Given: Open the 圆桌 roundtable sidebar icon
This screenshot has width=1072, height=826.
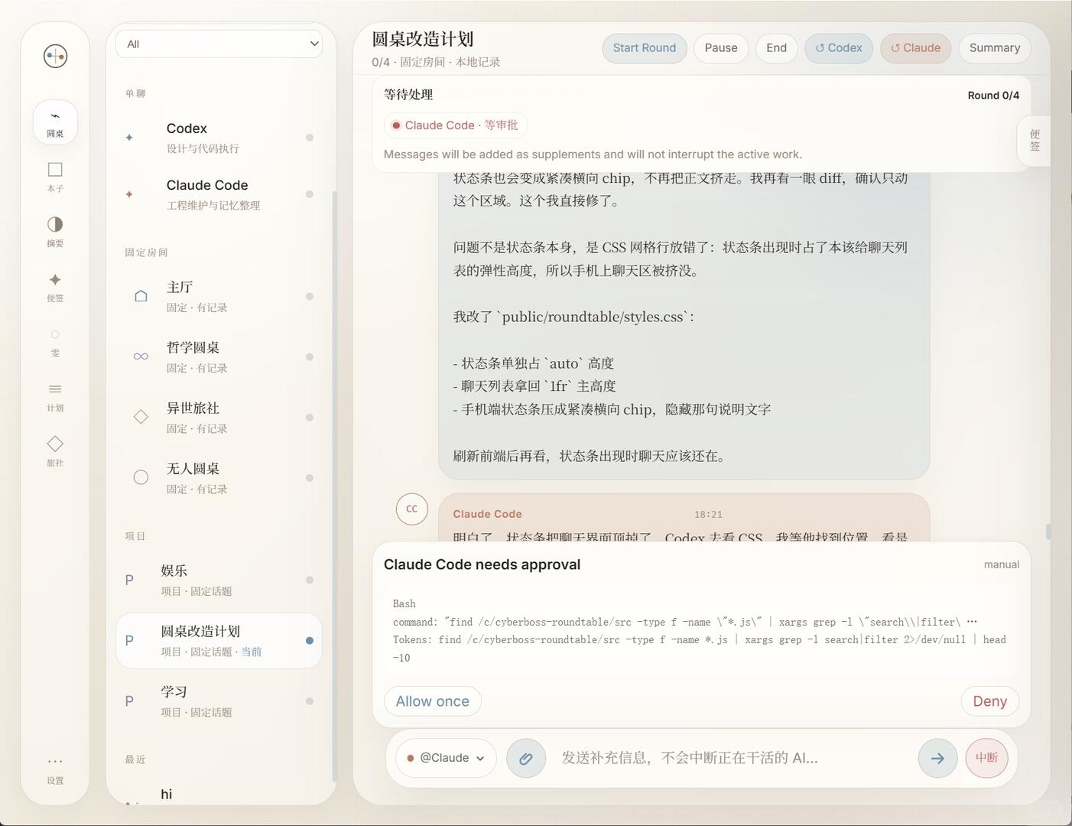Looking at the screenshot, I should tap(55, 122).
